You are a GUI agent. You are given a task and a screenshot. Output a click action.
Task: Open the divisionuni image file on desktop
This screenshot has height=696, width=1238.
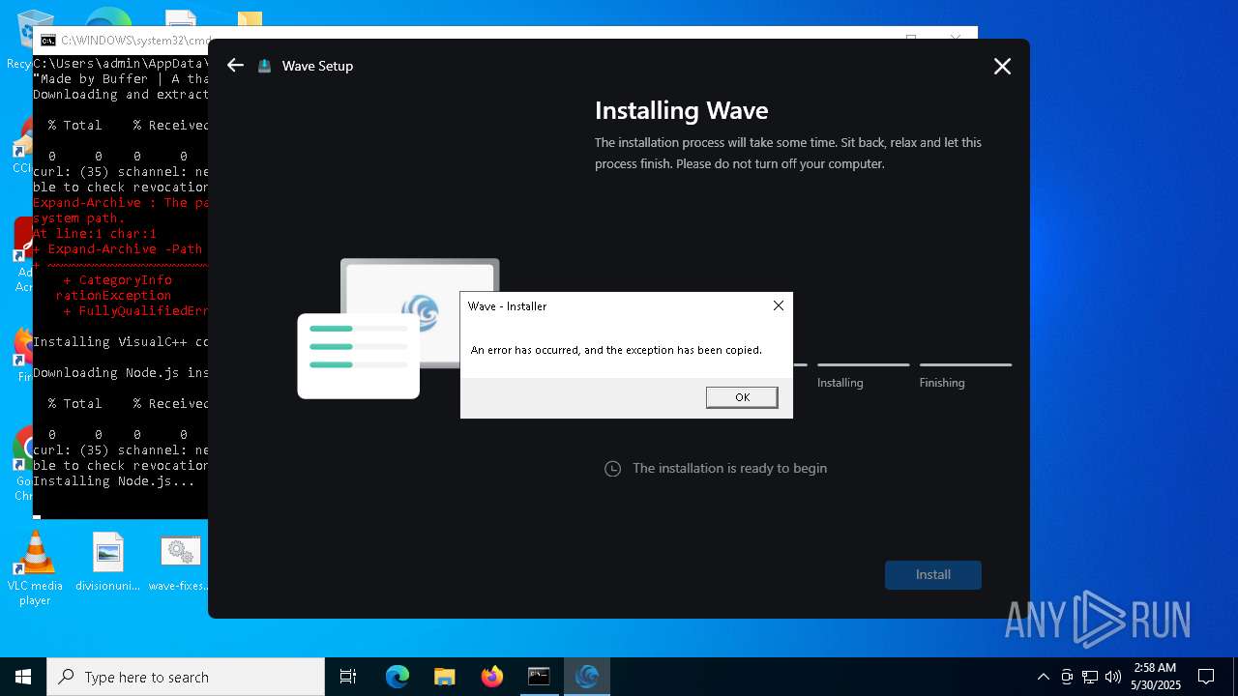(107, 563)
